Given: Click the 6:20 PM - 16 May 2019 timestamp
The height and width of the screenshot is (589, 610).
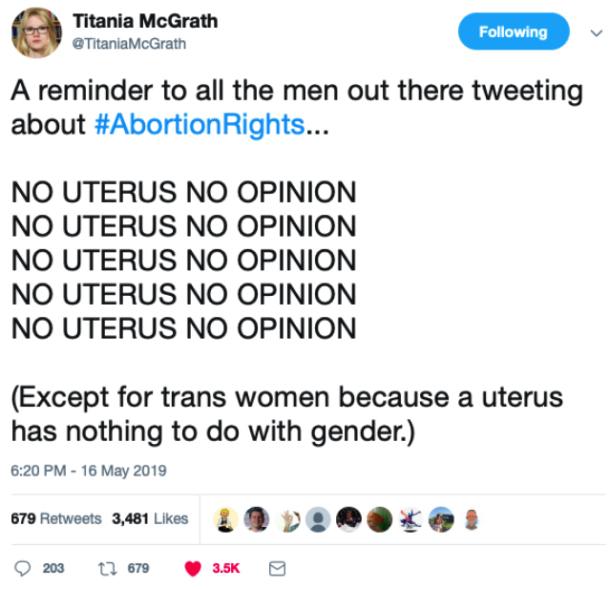Looking at the screenshot, I should coord(89,470).
